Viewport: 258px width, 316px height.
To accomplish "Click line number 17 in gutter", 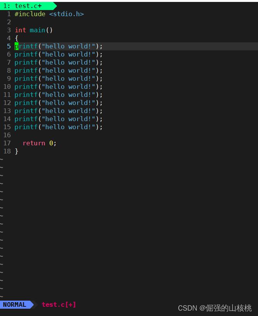I will pyautogui.click(x=7, y=143).
